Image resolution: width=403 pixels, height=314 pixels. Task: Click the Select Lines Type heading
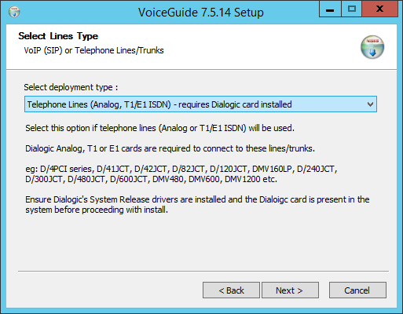click(x=58, y=36)
